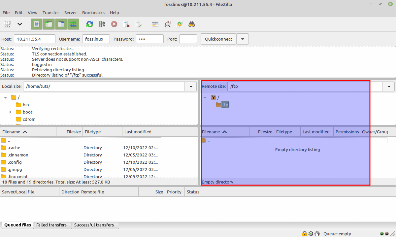This screenshot has height=237, width=396.
Task: Click the TLS lock icon in status bar
Action: click(304, 234)
